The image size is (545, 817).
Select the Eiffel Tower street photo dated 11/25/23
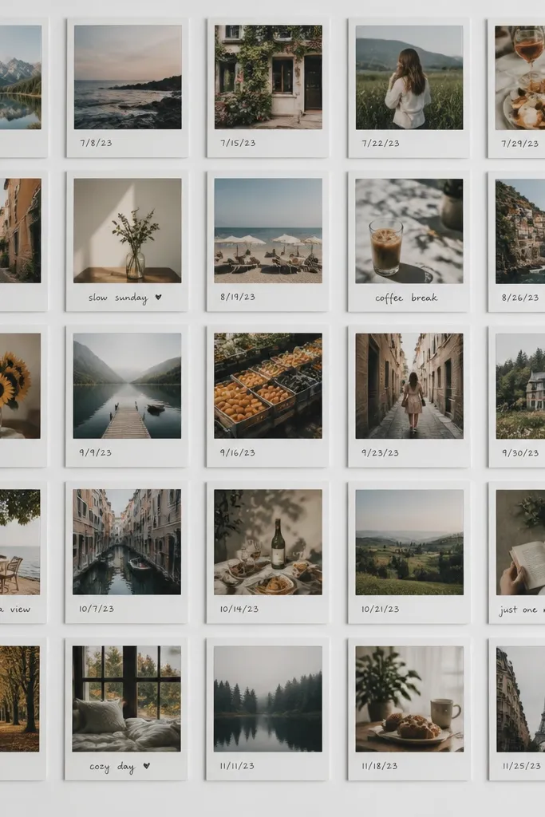pyautogui.click(x=520, y=699)
